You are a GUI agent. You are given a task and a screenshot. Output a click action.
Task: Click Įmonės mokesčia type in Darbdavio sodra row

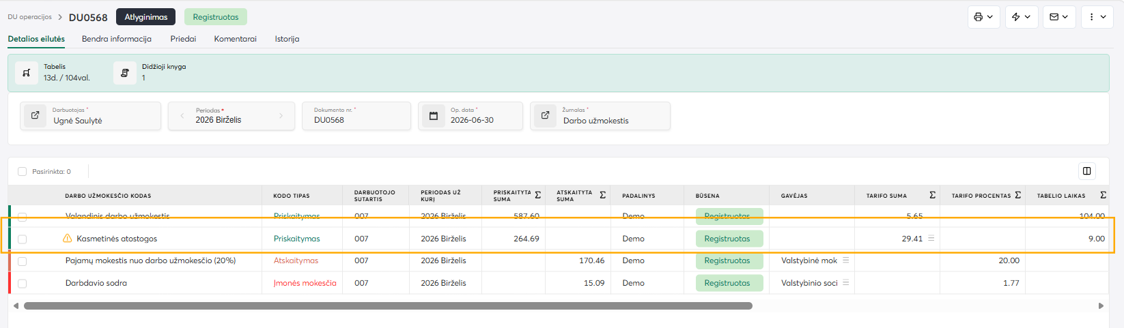[x=305, y=283]
